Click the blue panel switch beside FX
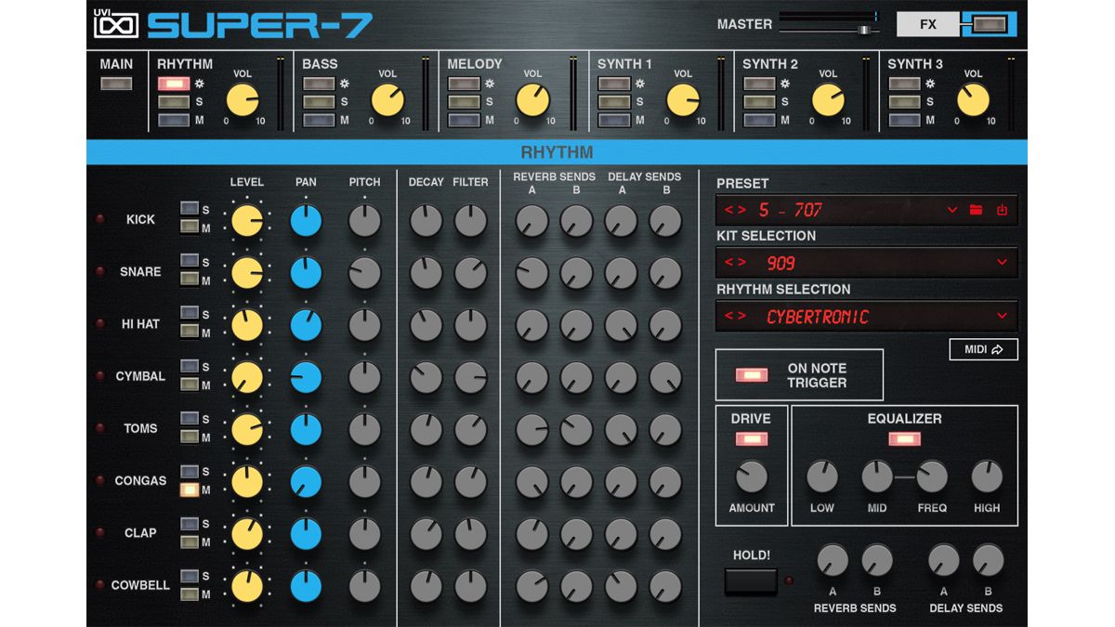 coord(990,24)
